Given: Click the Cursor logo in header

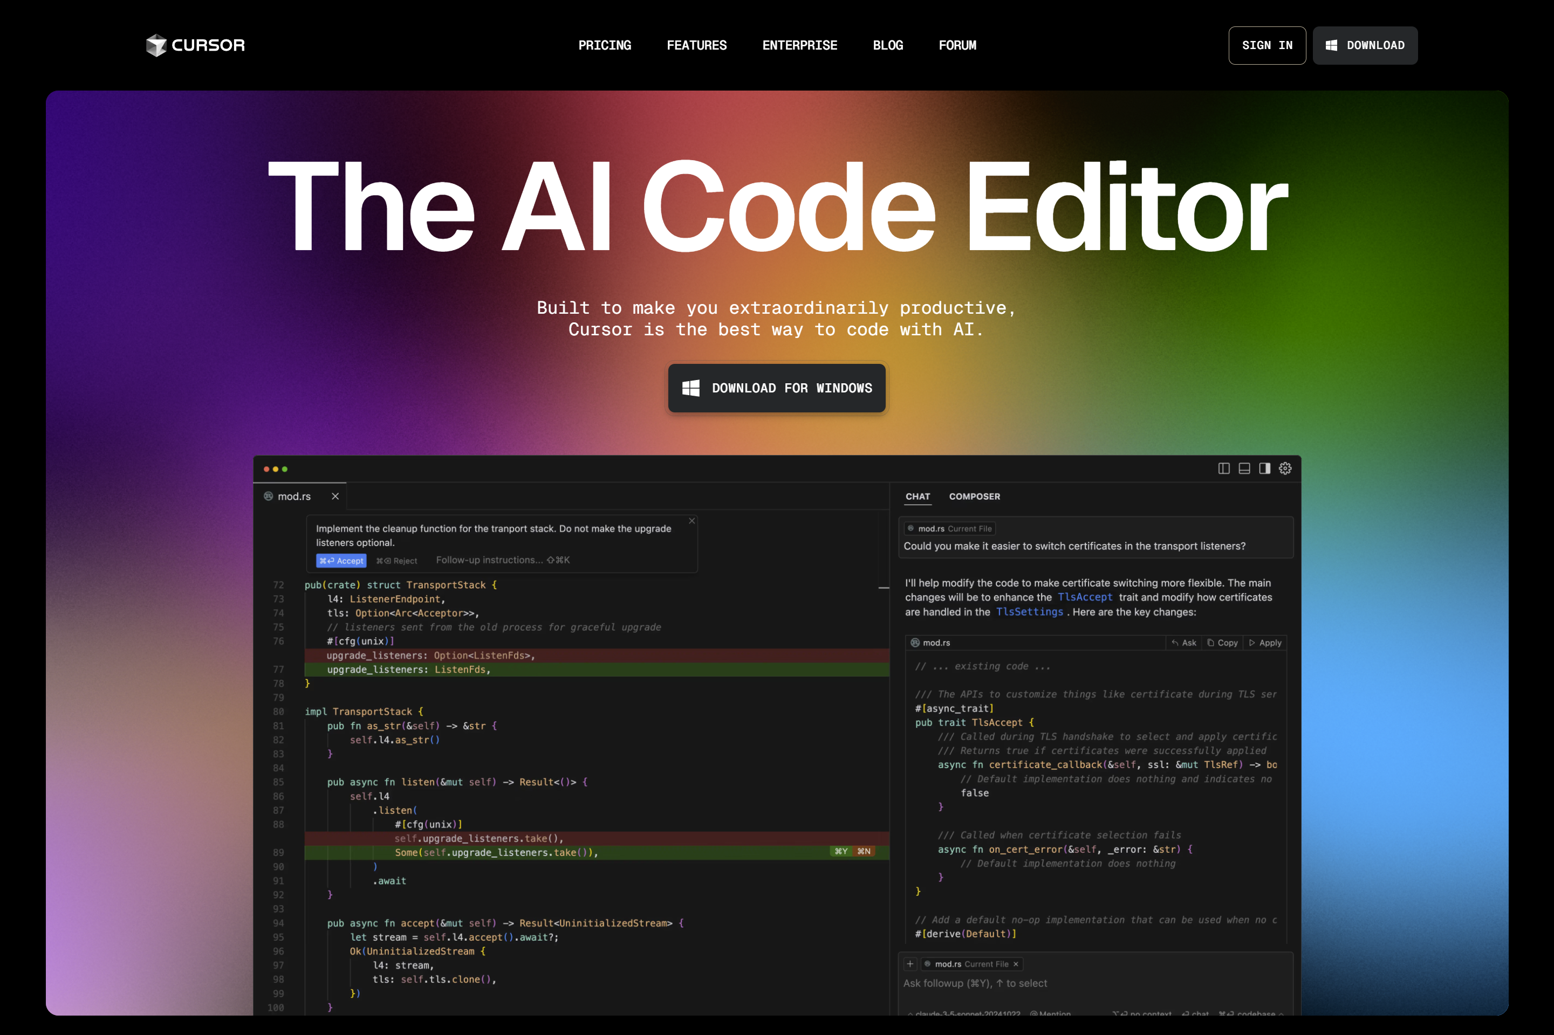Looking at the screenshot, I should point(195,45).
